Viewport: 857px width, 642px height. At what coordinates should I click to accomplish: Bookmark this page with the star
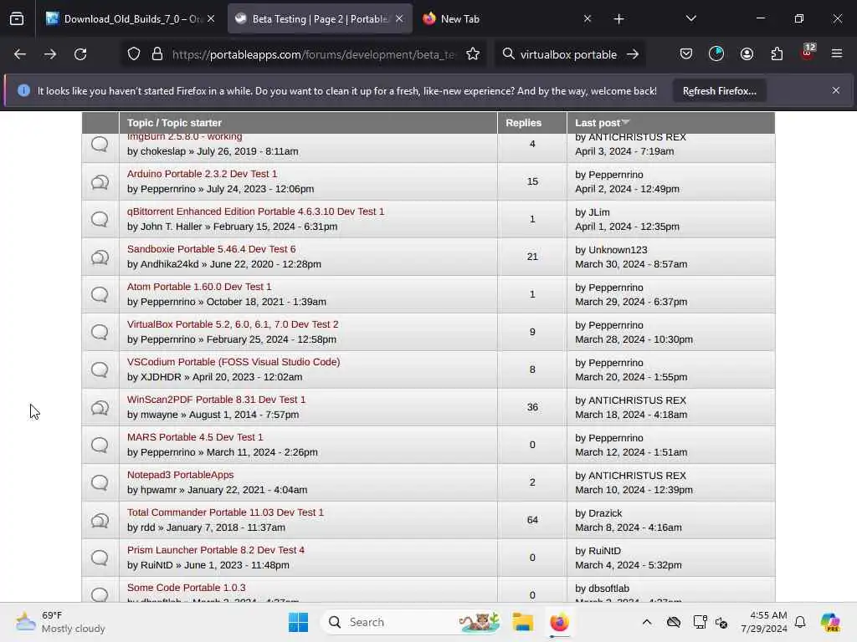473,54
